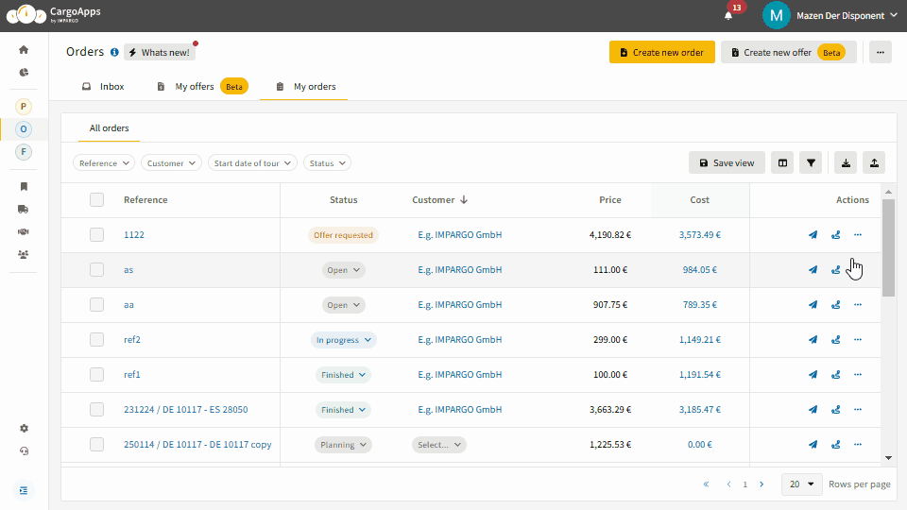Switch to the My offers tab
The height and width of the screenshot is (510, 907).
tap(202, 87)
